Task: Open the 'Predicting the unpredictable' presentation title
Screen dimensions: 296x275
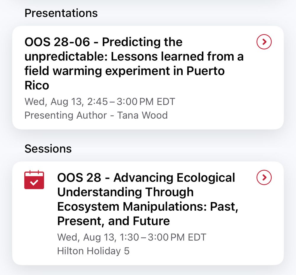Action: pos(134,63)
